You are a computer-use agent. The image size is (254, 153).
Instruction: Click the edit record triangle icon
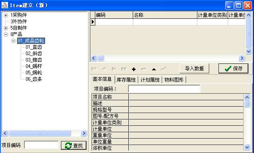click(x=154, y=70)
